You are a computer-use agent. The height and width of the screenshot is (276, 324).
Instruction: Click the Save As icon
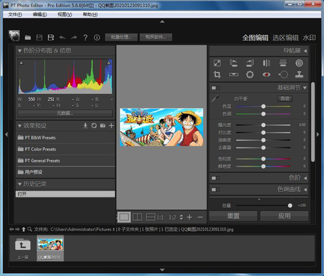[51, 38]
